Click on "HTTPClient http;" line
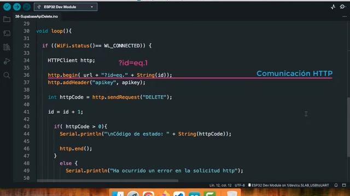This screenshot has height=196, width=350. [x=71, y=60]
